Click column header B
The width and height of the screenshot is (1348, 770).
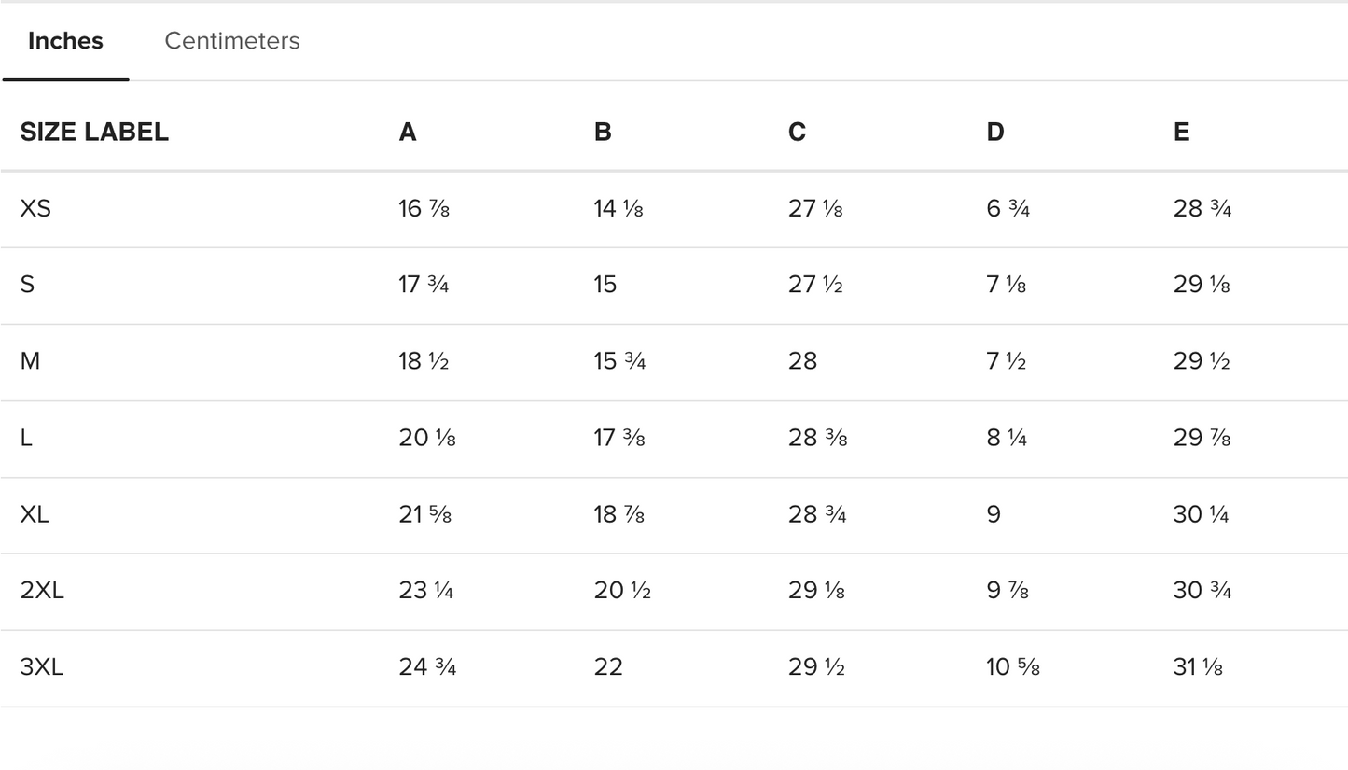click(x=603, y=133)
